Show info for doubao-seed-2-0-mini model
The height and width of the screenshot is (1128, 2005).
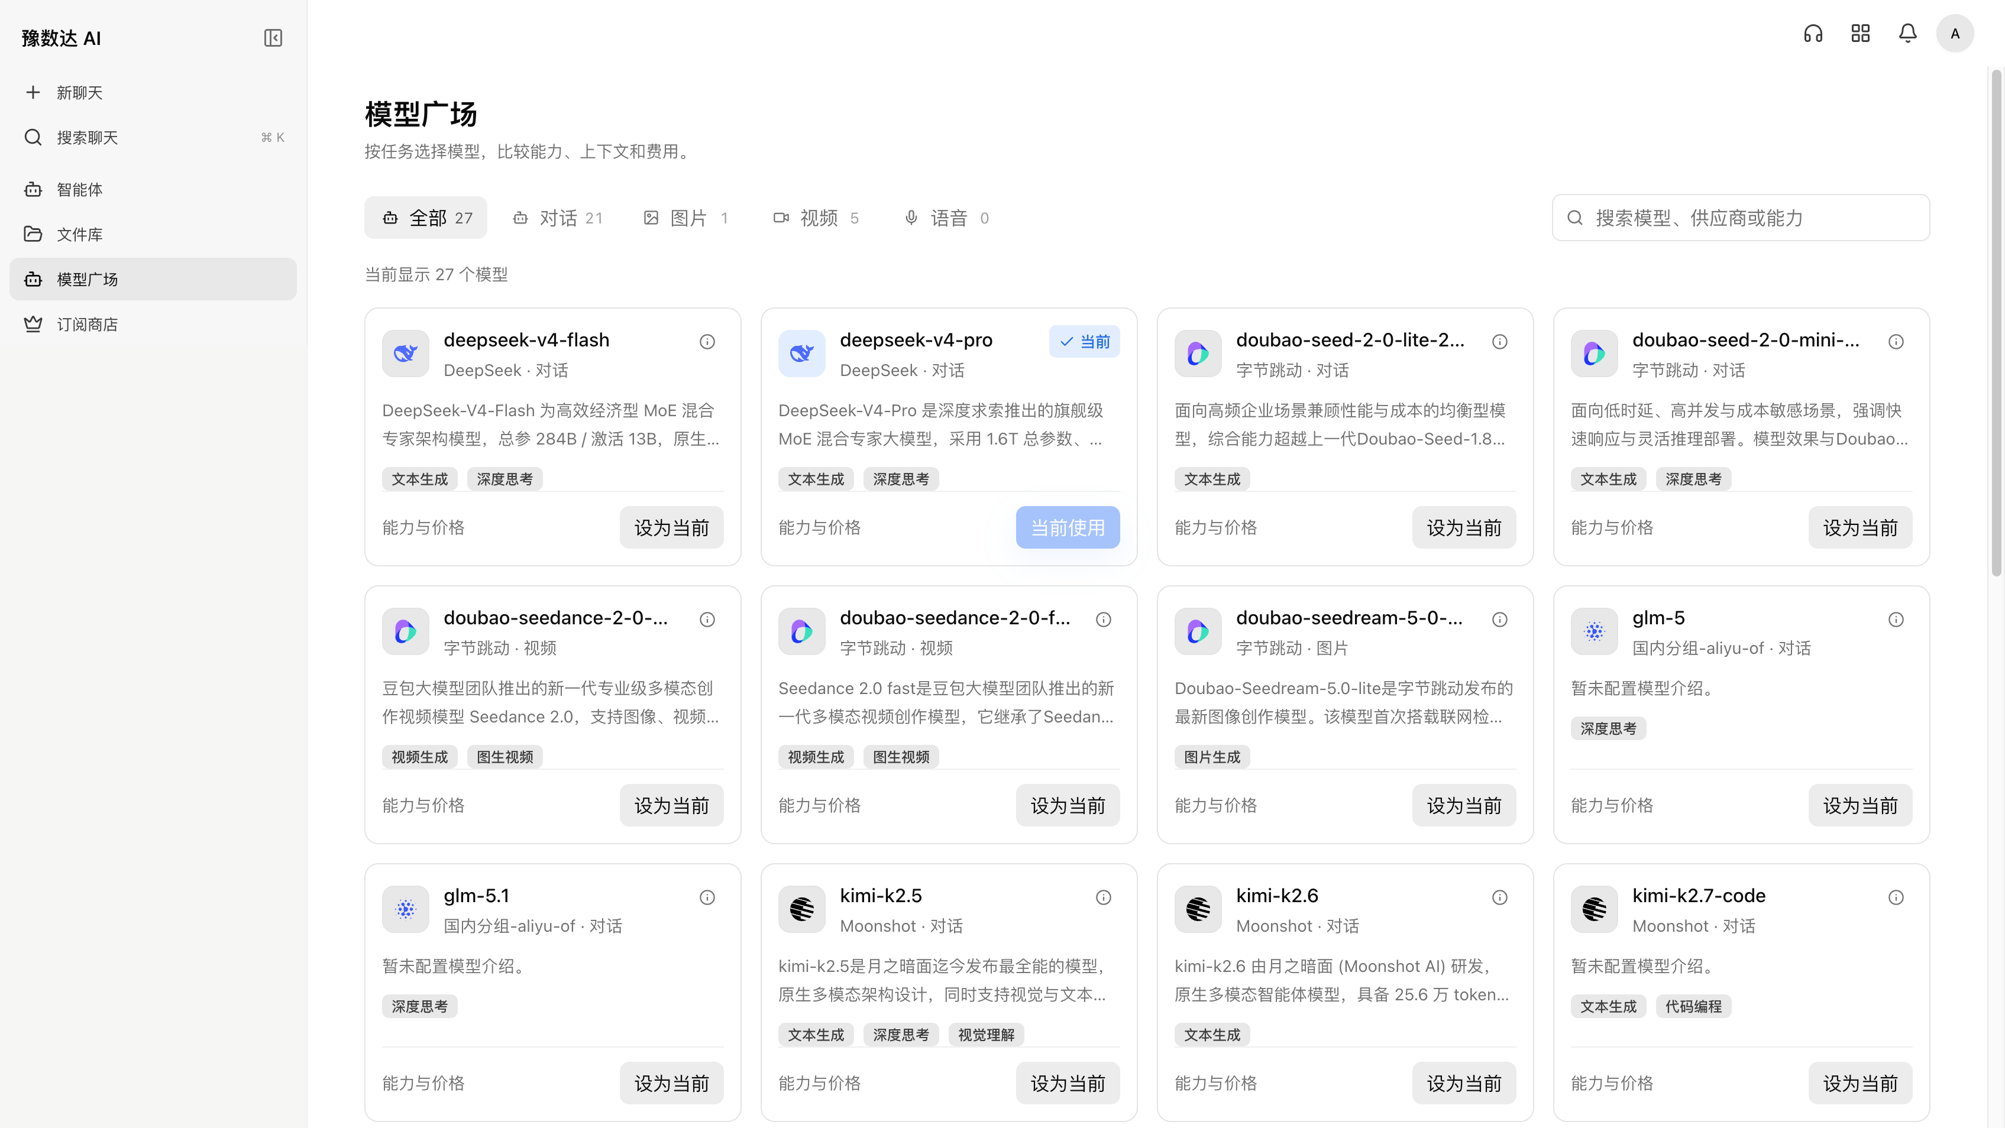click(1895, 342)
